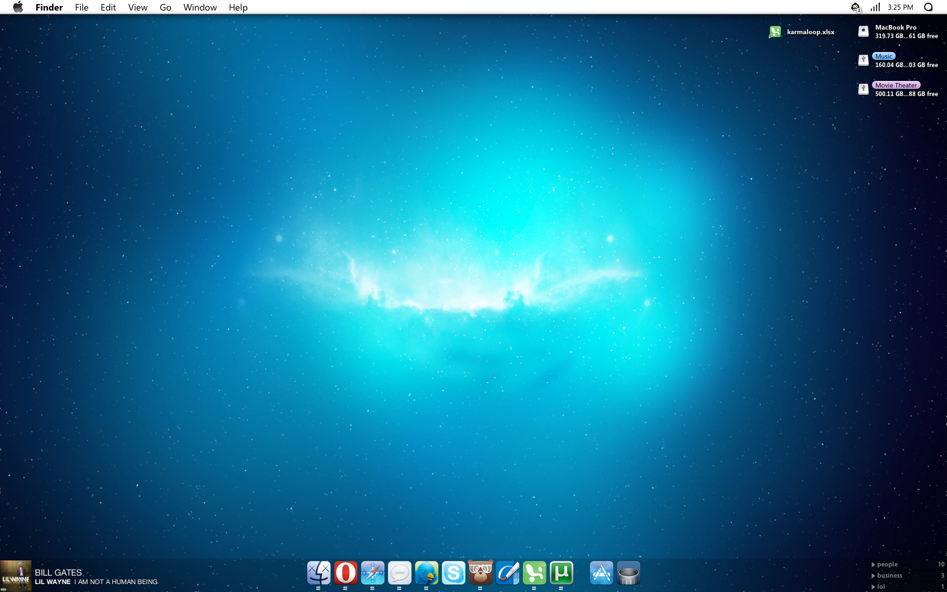Open the Trash in the Dock

pos(627,573)
